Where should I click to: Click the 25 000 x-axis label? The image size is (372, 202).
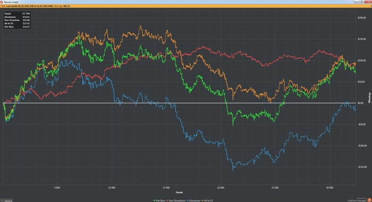(x=275, y=188)
